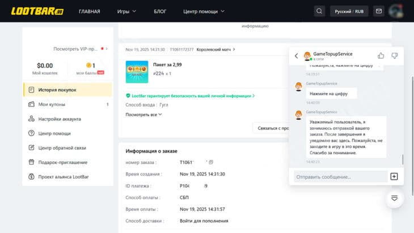
Task: Open the Королевский матч game link
Action: point(216,49)
